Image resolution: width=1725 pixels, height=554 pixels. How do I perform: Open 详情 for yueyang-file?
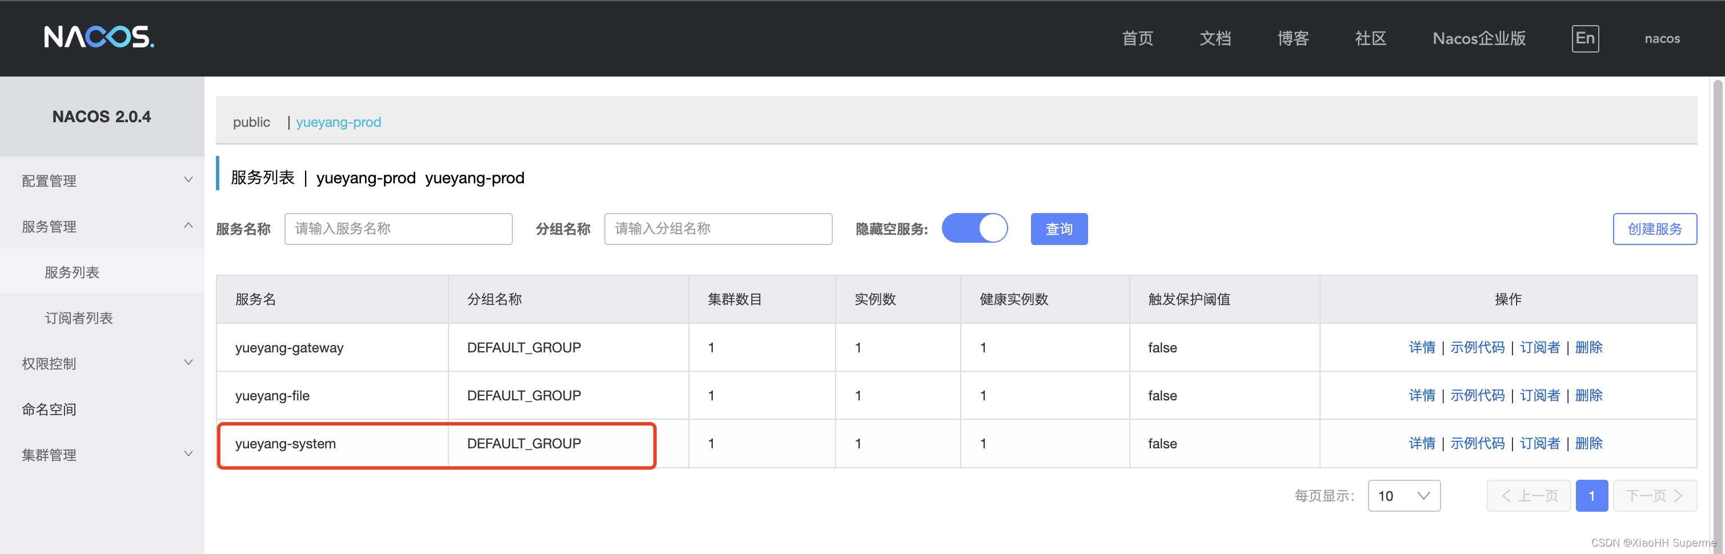pos(1422,395)
